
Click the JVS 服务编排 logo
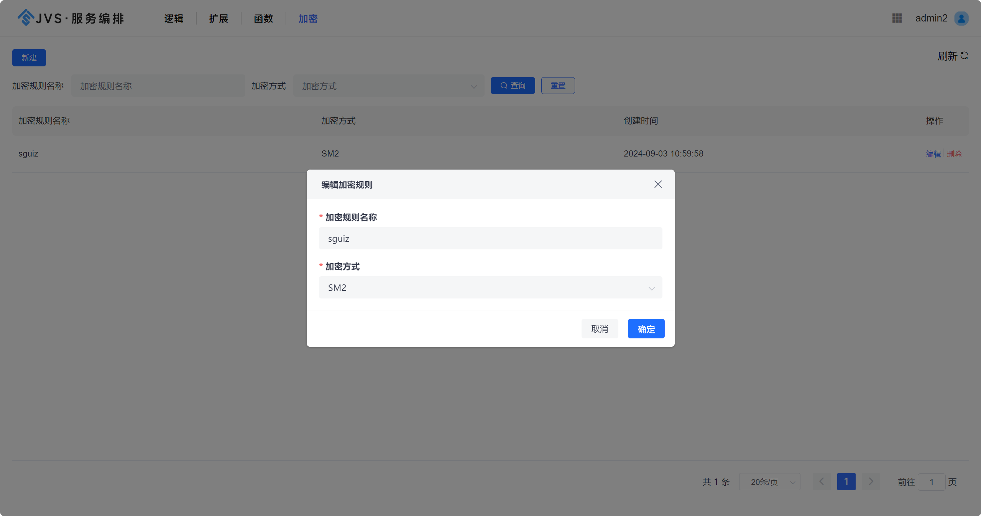[71, 18]
